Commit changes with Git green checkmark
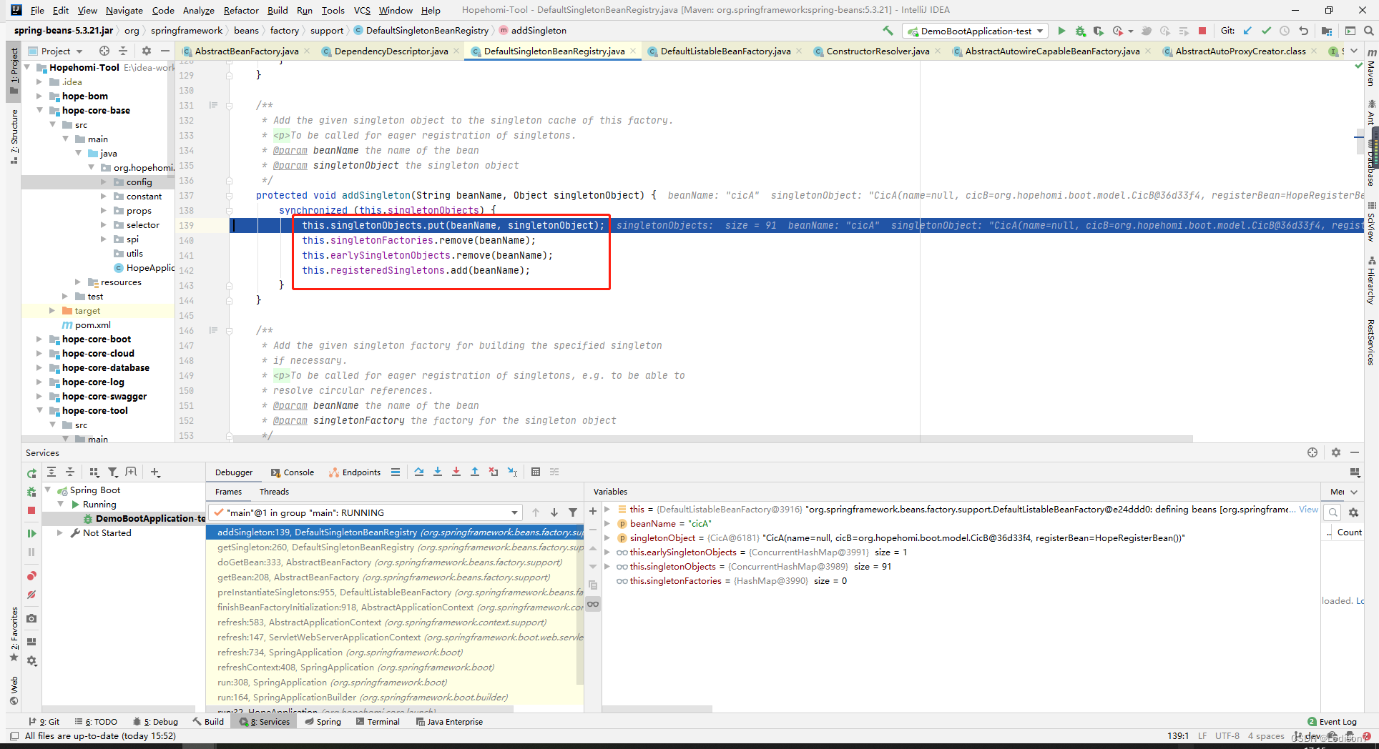The height and width of the screenshot is (749, 1379). 1266,31
